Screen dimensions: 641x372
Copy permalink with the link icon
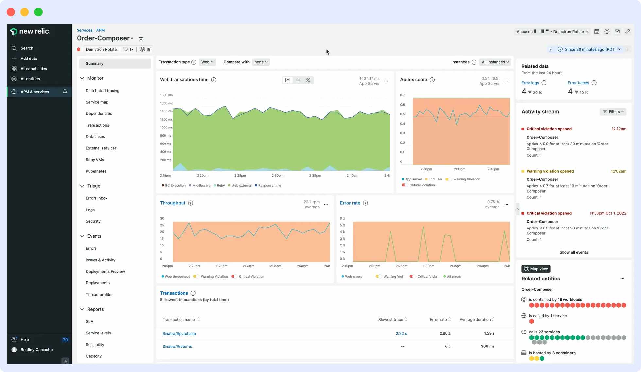click(x=627, y=32)
